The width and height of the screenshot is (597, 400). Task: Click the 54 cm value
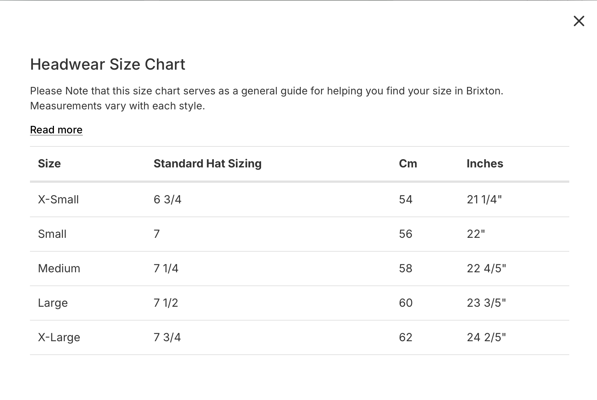pos(406,200)
